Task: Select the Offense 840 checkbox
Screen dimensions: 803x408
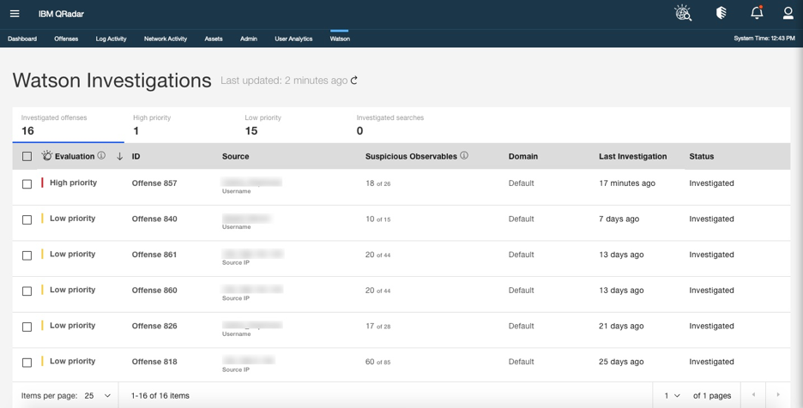Action: (x=27, y=219)
